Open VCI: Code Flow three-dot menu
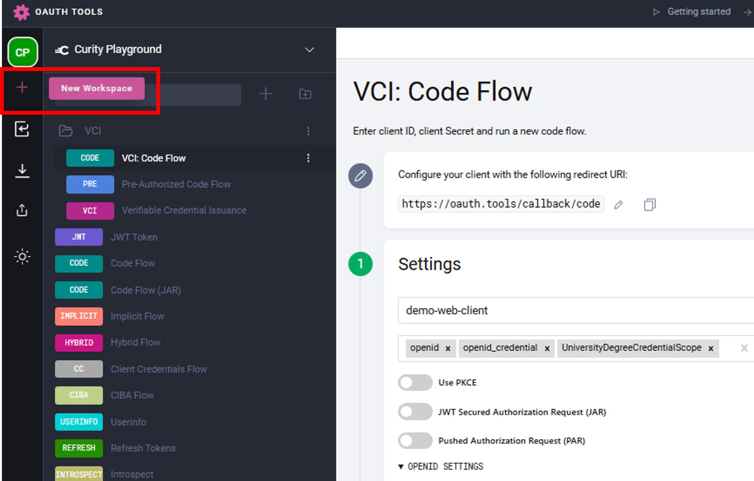This screenshot has width=754, height=481. pos(308,158)
